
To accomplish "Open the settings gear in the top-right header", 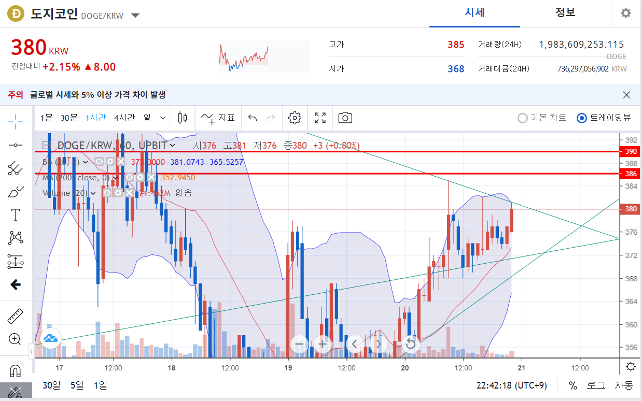I will click(x=626, y=13).
